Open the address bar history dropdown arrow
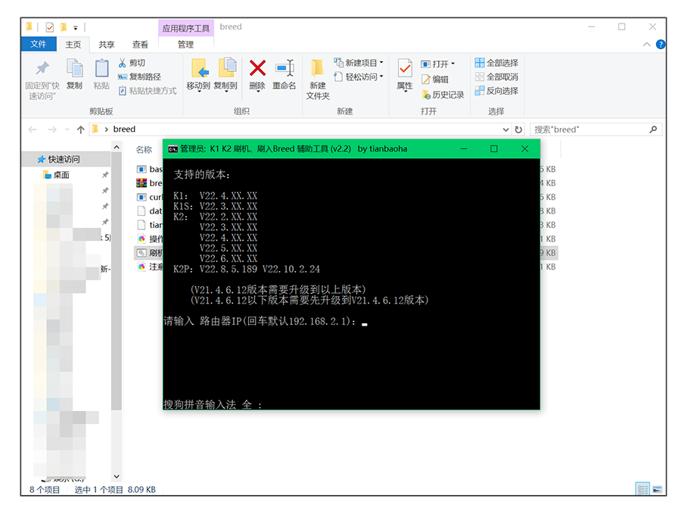This screenshot has width=681, height=508. click(504, 129)
